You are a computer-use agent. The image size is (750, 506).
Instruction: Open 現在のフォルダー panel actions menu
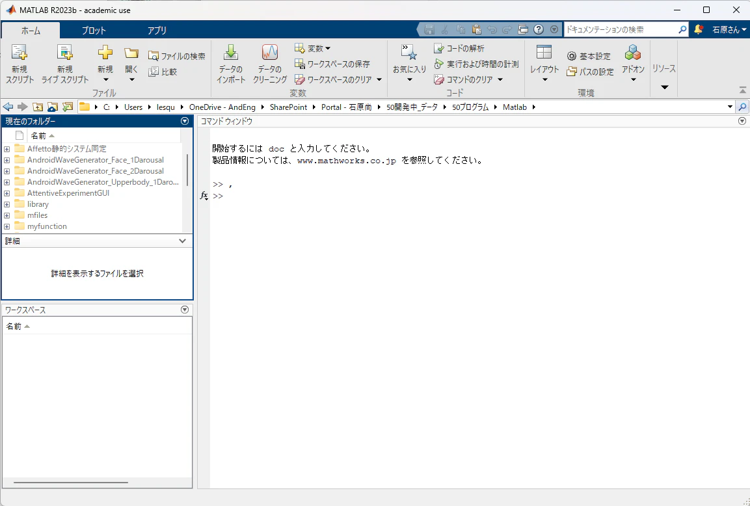click(185, 121)
